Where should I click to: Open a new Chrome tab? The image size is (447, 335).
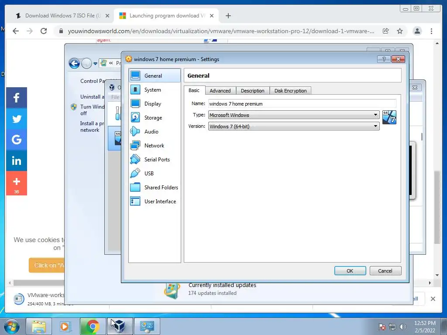[x=228, y=16]
